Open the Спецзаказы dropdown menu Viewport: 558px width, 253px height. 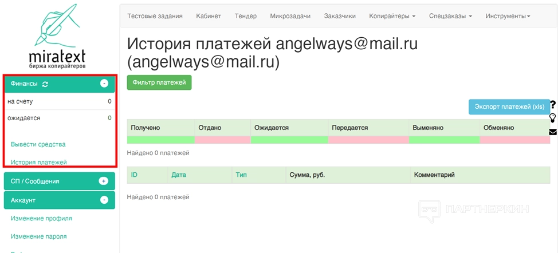pos(450,16)
